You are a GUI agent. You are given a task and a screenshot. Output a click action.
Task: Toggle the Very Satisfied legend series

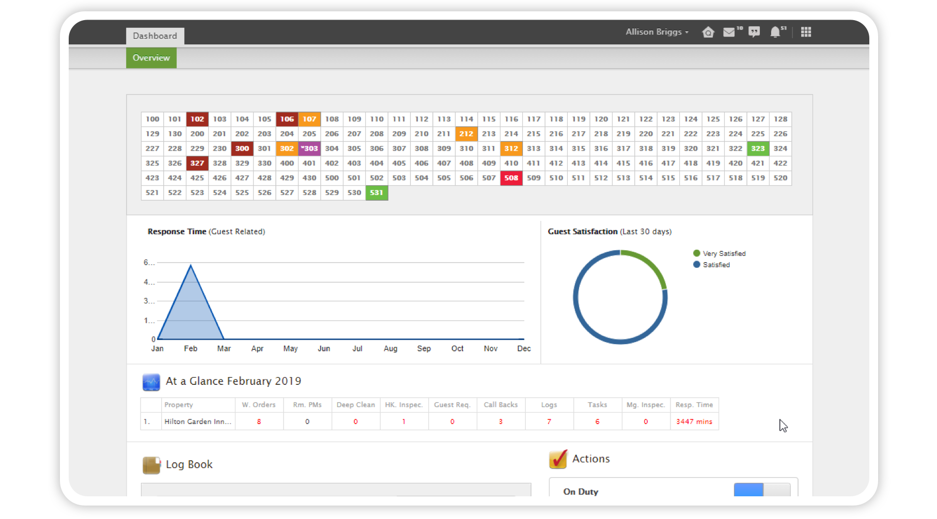coord(724,253)
